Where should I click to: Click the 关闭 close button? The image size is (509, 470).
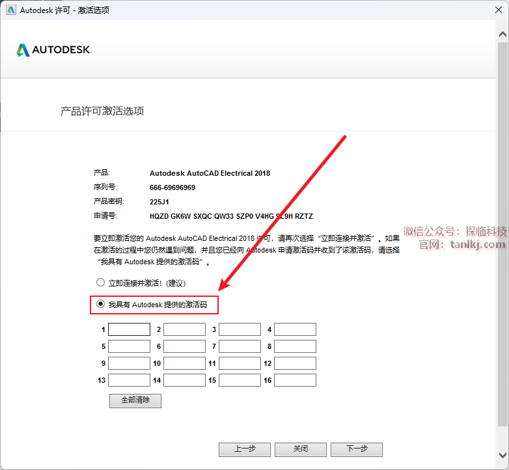click(x=301, y=449)
